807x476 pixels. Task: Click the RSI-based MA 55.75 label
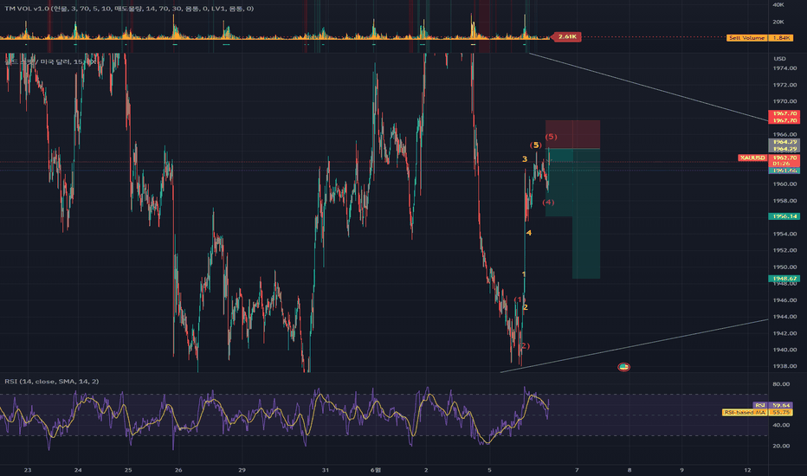point(758,412)
